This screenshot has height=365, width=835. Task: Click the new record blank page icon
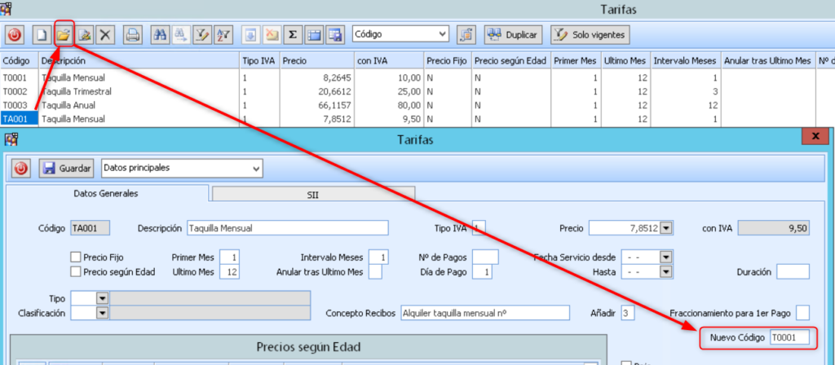point(41,35)
